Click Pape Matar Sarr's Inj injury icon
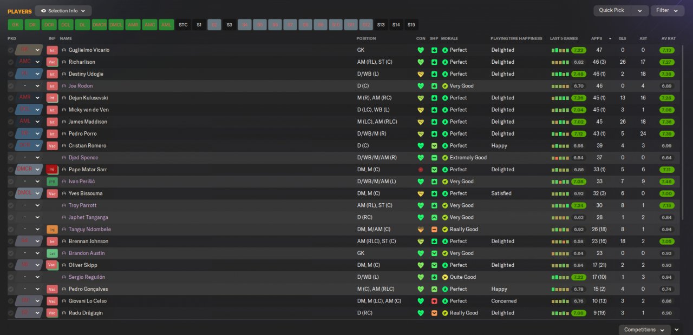 pos(52,170)
